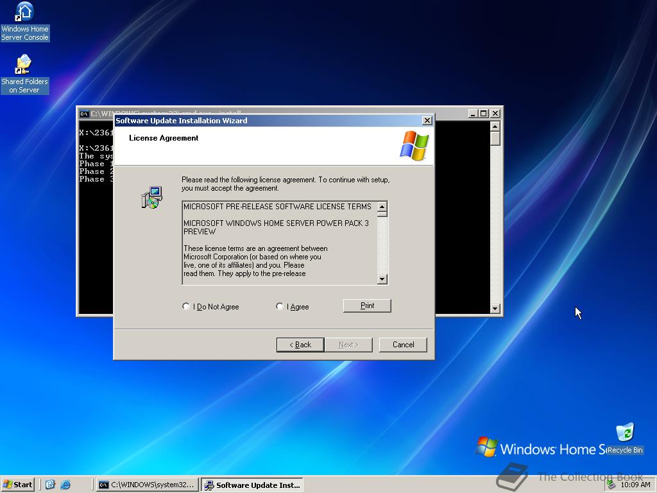Open Shared Folders on Server desktop icon
The height and width of the screenshot is (493, 657).
(x=24, y=74)
